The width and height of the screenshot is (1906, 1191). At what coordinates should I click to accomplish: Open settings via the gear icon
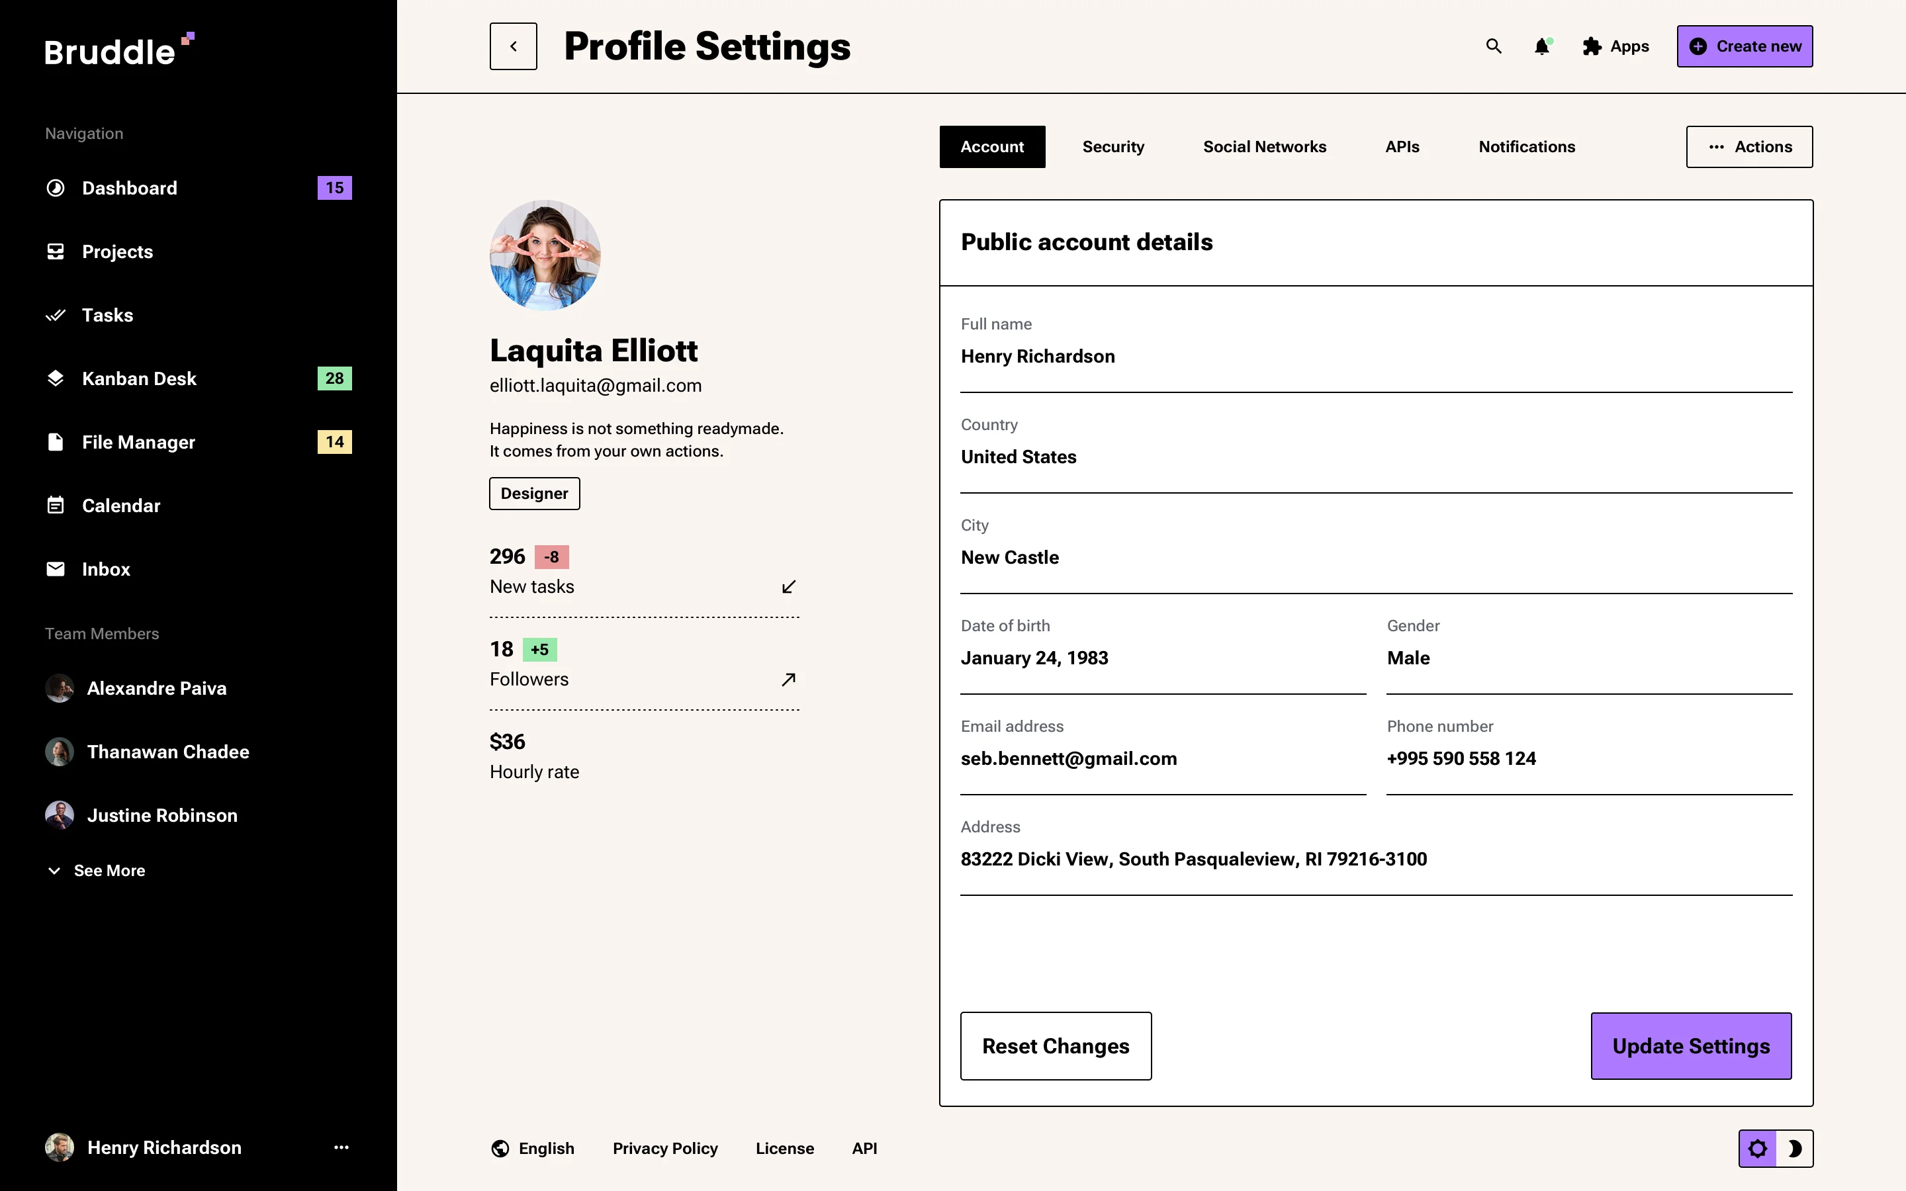pyautogui.click(x=1758, y=1148)
